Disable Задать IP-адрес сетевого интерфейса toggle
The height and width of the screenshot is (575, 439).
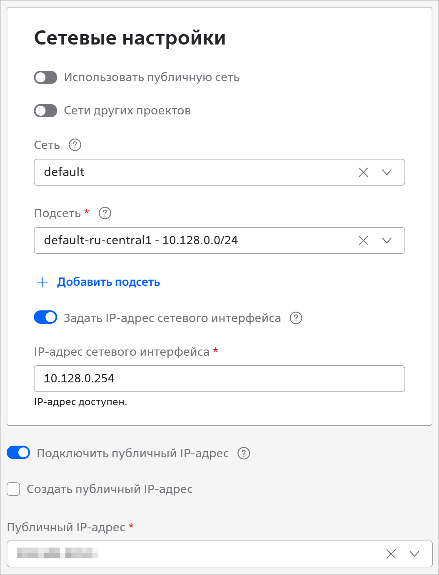pyautogui.click(x=45, y=317)
